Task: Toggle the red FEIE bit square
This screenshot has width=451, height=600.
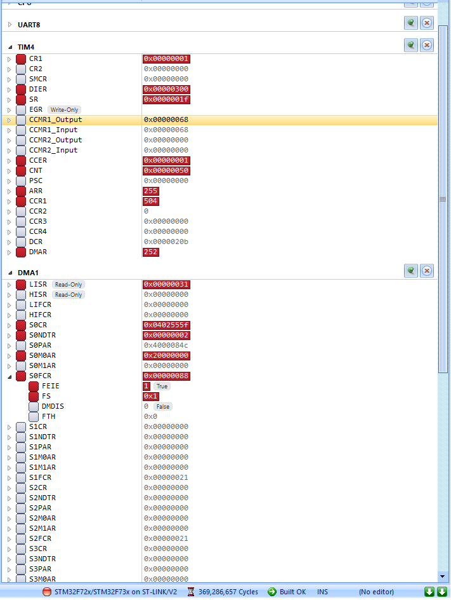Action: 34,386
